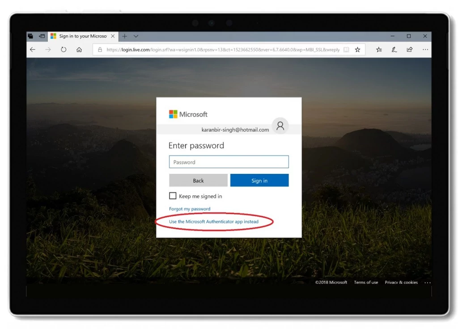Open Edge Settings and more menu
The width and height of the screenshot is (458, 329).
pyautogui.click(x=425, y=50)
